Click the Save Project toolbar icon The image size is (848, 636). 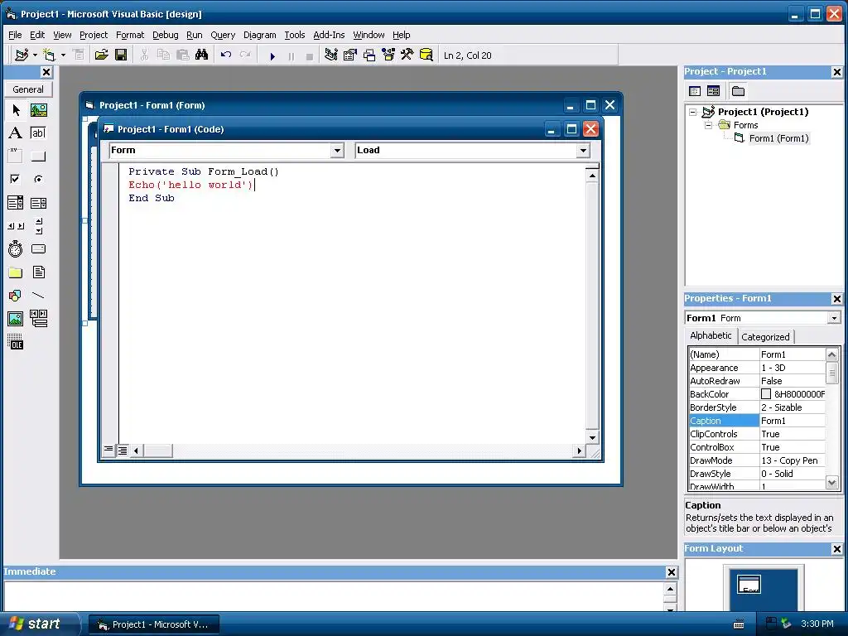point(121,55)
